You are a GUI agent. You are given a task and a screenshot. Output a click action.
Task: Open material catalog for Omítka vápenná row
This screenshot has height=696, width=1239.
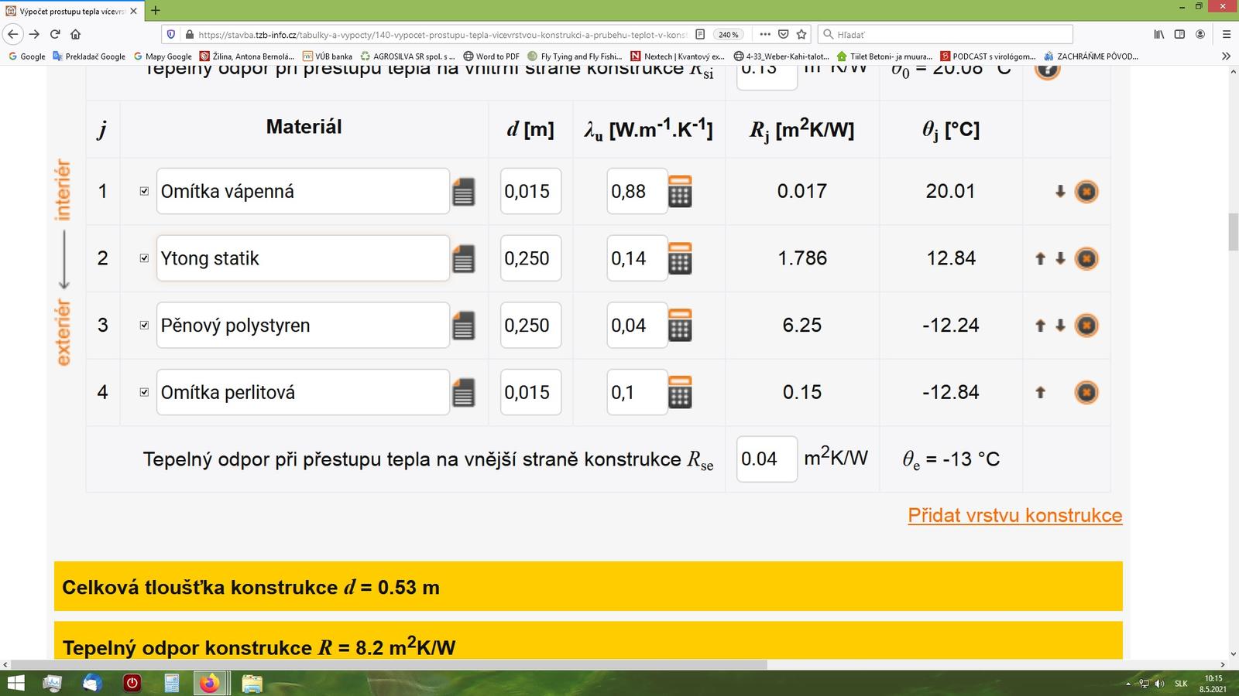pyautogui.click(x=463, y=192)
